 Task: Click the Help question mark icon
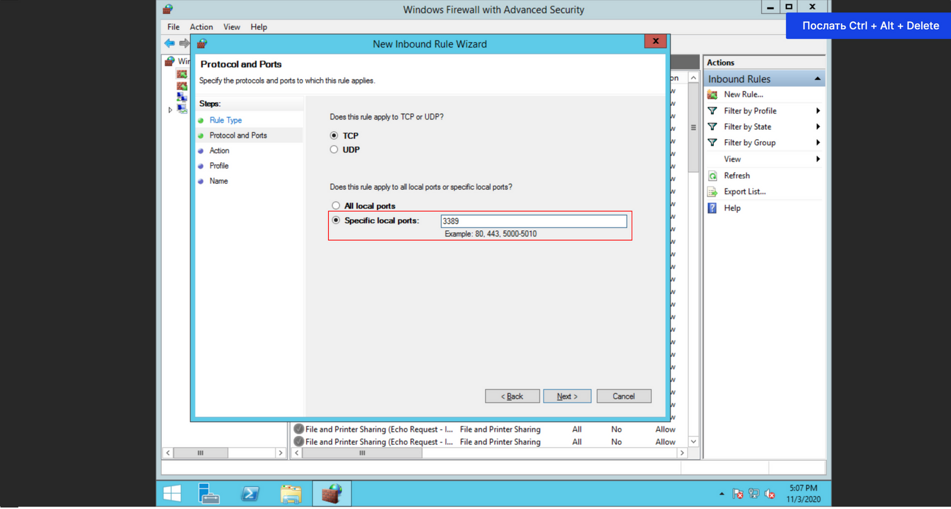[712, 208]
